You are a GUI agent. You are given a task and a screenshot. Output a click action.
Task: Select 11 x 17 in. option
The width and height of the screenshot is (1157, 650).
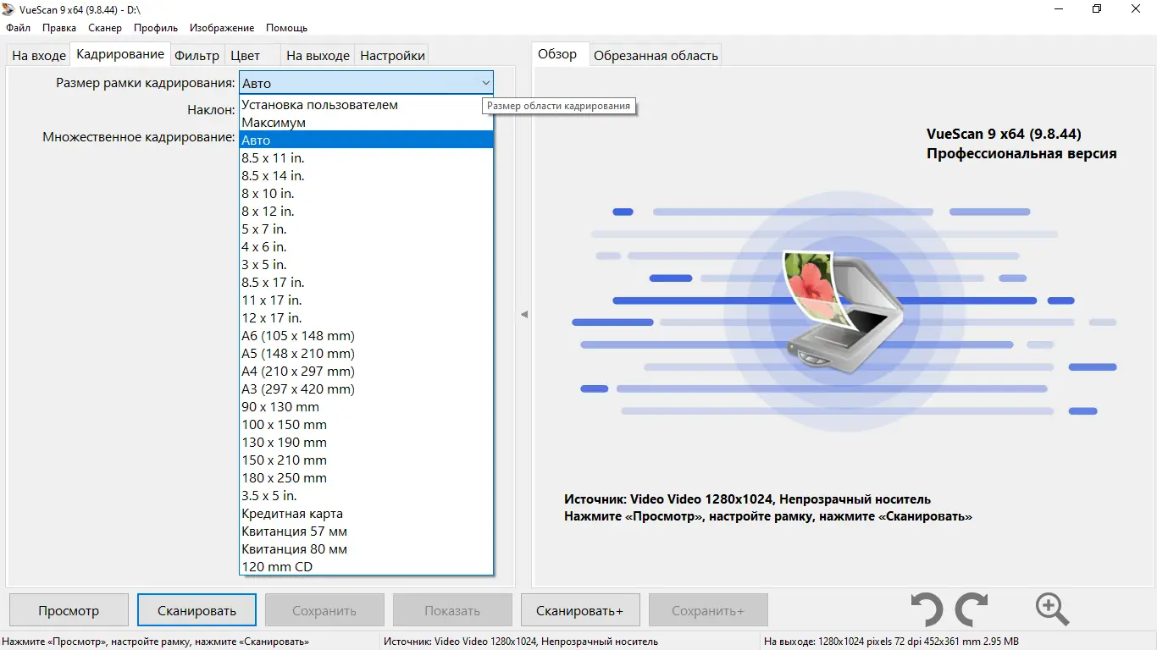[366, 300]
